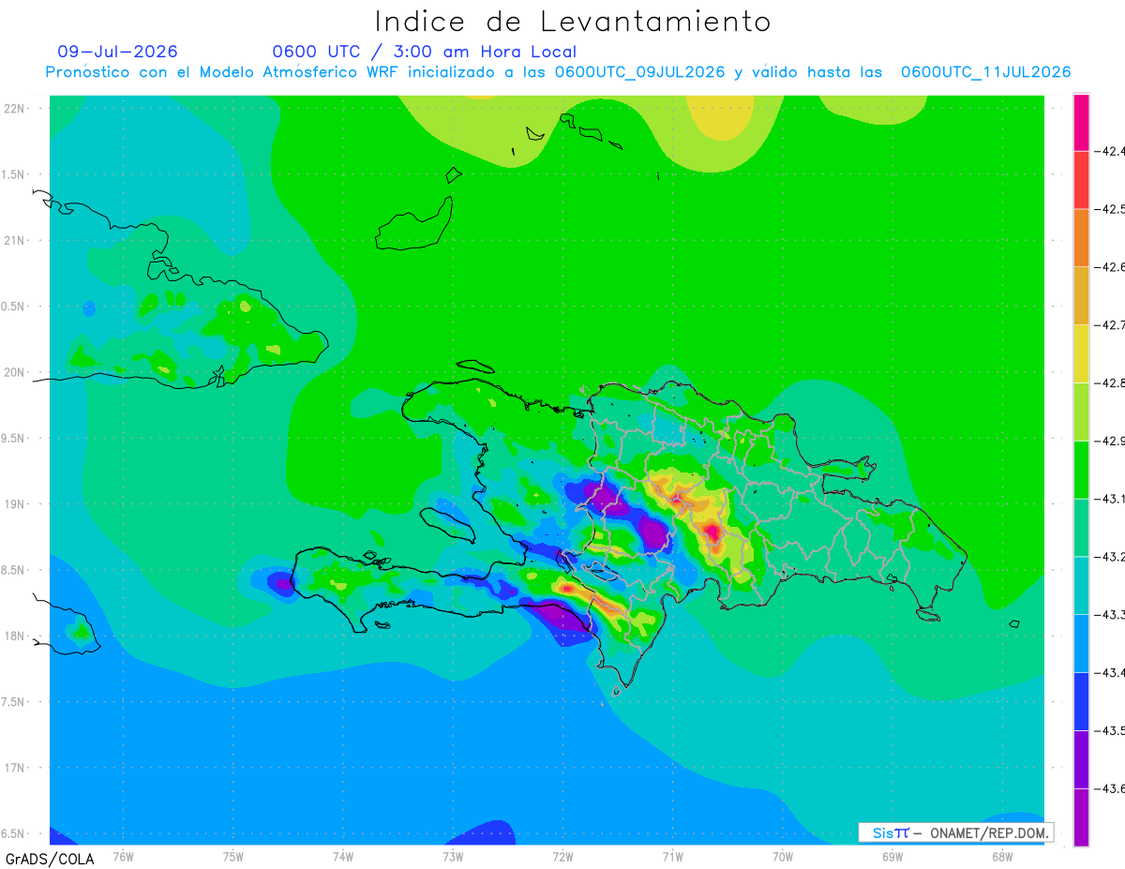Click the '73W' longitude axis label
The height and width of the screenshot is (869, 1125).
453,857
